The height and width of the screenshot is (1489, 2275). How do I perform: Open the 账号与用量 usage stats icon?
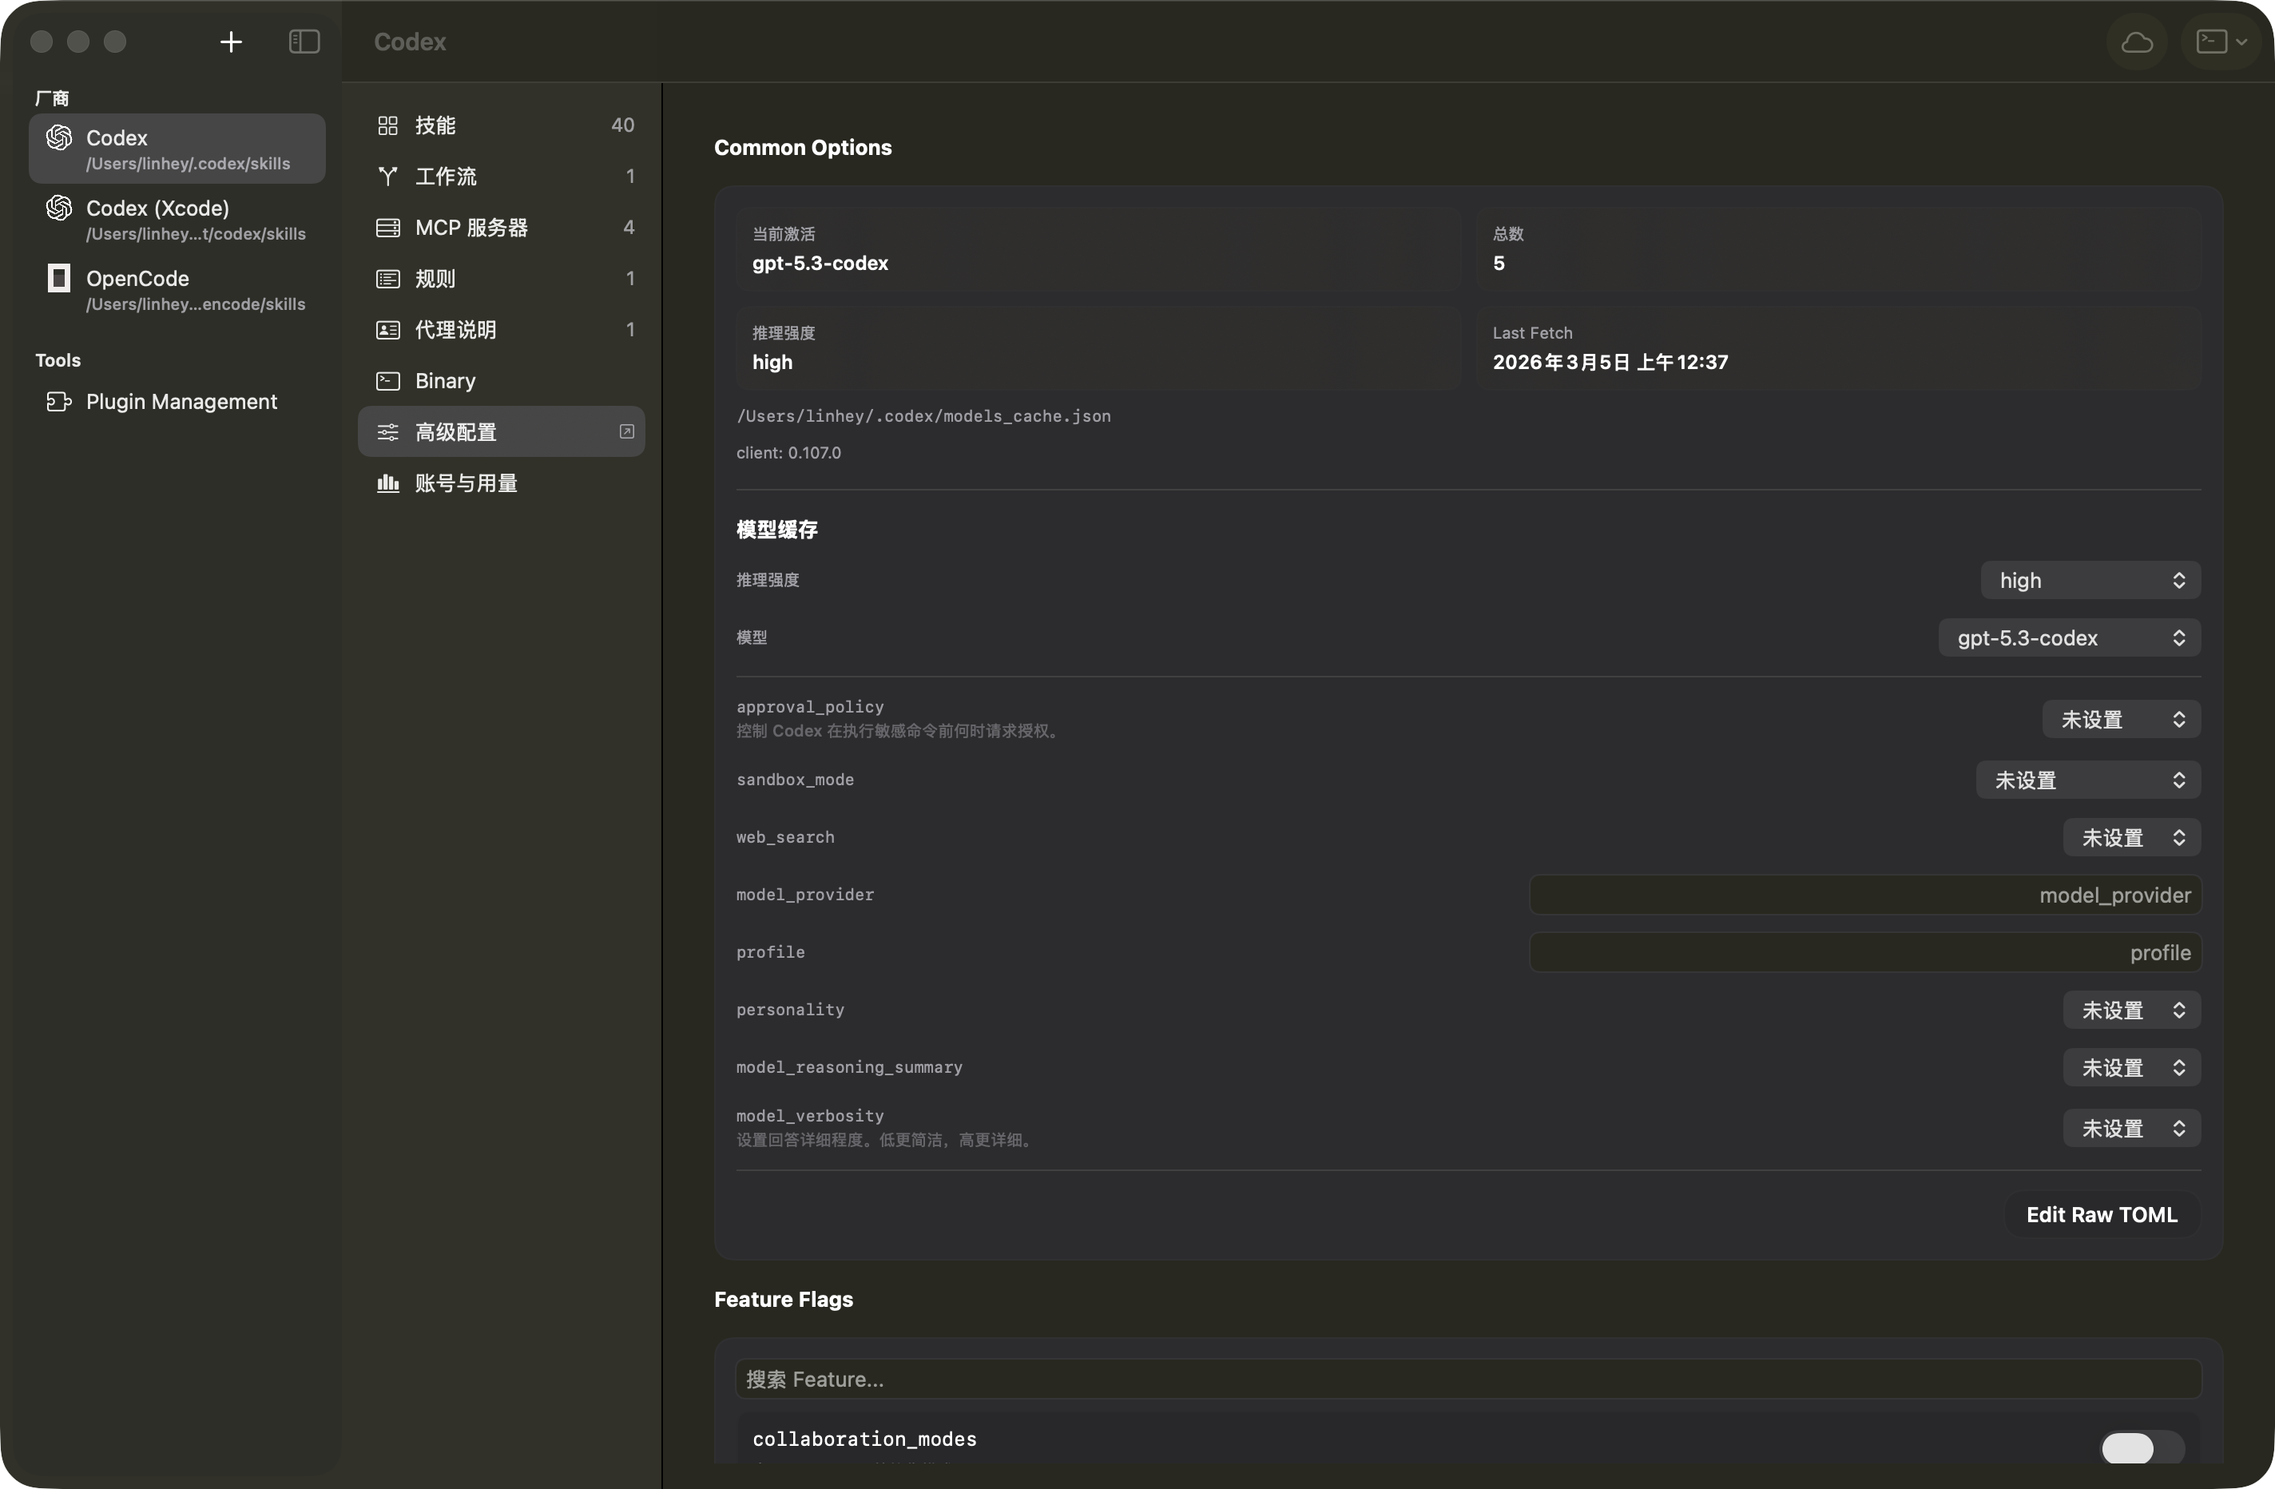pyautogui.click(x=387, y=482)
